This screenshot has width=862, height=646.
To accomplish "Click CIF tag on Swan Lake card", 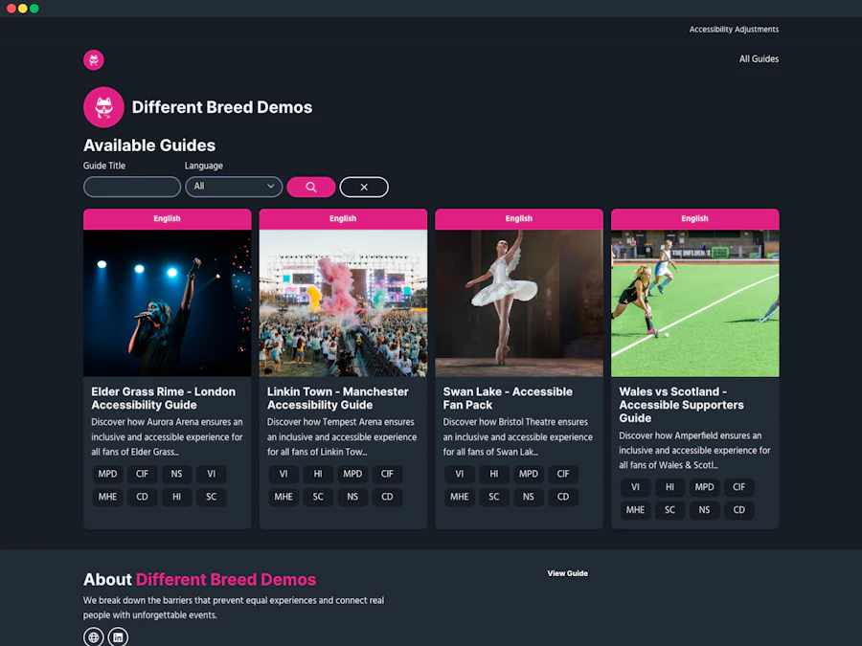I will [563, 474].
